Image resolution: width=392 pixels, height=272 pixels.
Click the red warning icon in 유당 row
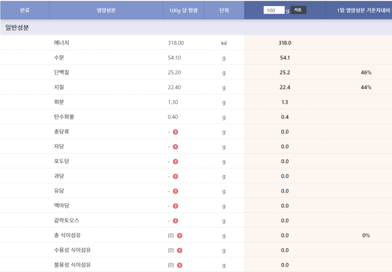(x=175, y=191)
